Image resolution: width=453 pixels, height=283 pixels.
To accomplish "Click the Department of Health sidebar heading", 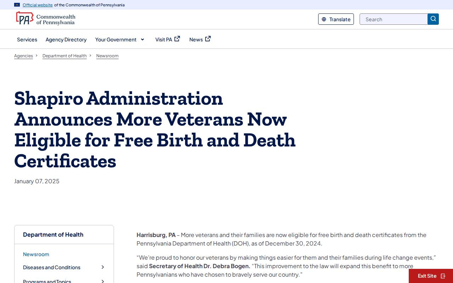I will [x=53, y=235].
